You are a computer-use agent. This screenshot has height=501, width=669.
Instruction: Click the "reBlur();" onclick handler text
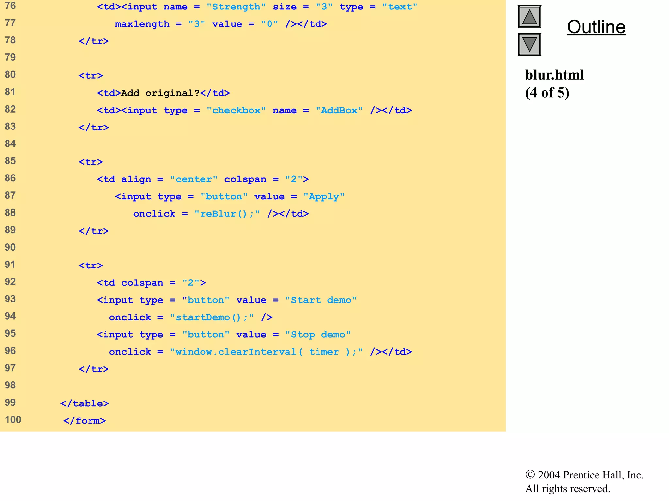pos(227,214)
